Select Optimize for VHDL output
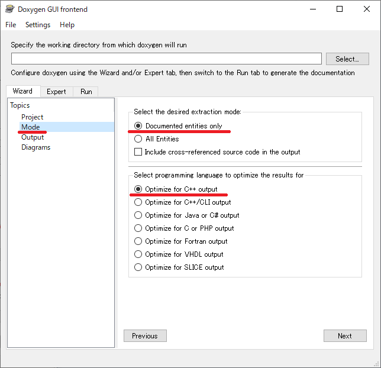The width and height of the screenshot is (381, 368). pyautogui.click(x=138, y=254)
